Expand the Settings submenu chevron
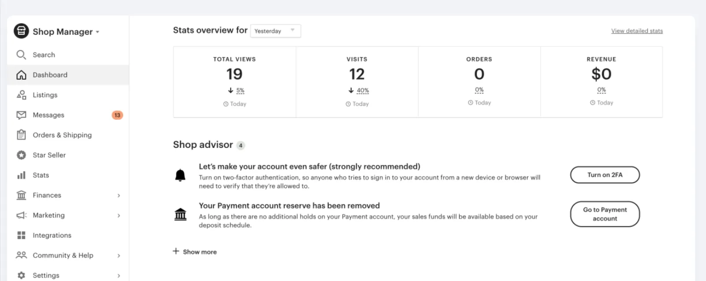 click(119, 276)
